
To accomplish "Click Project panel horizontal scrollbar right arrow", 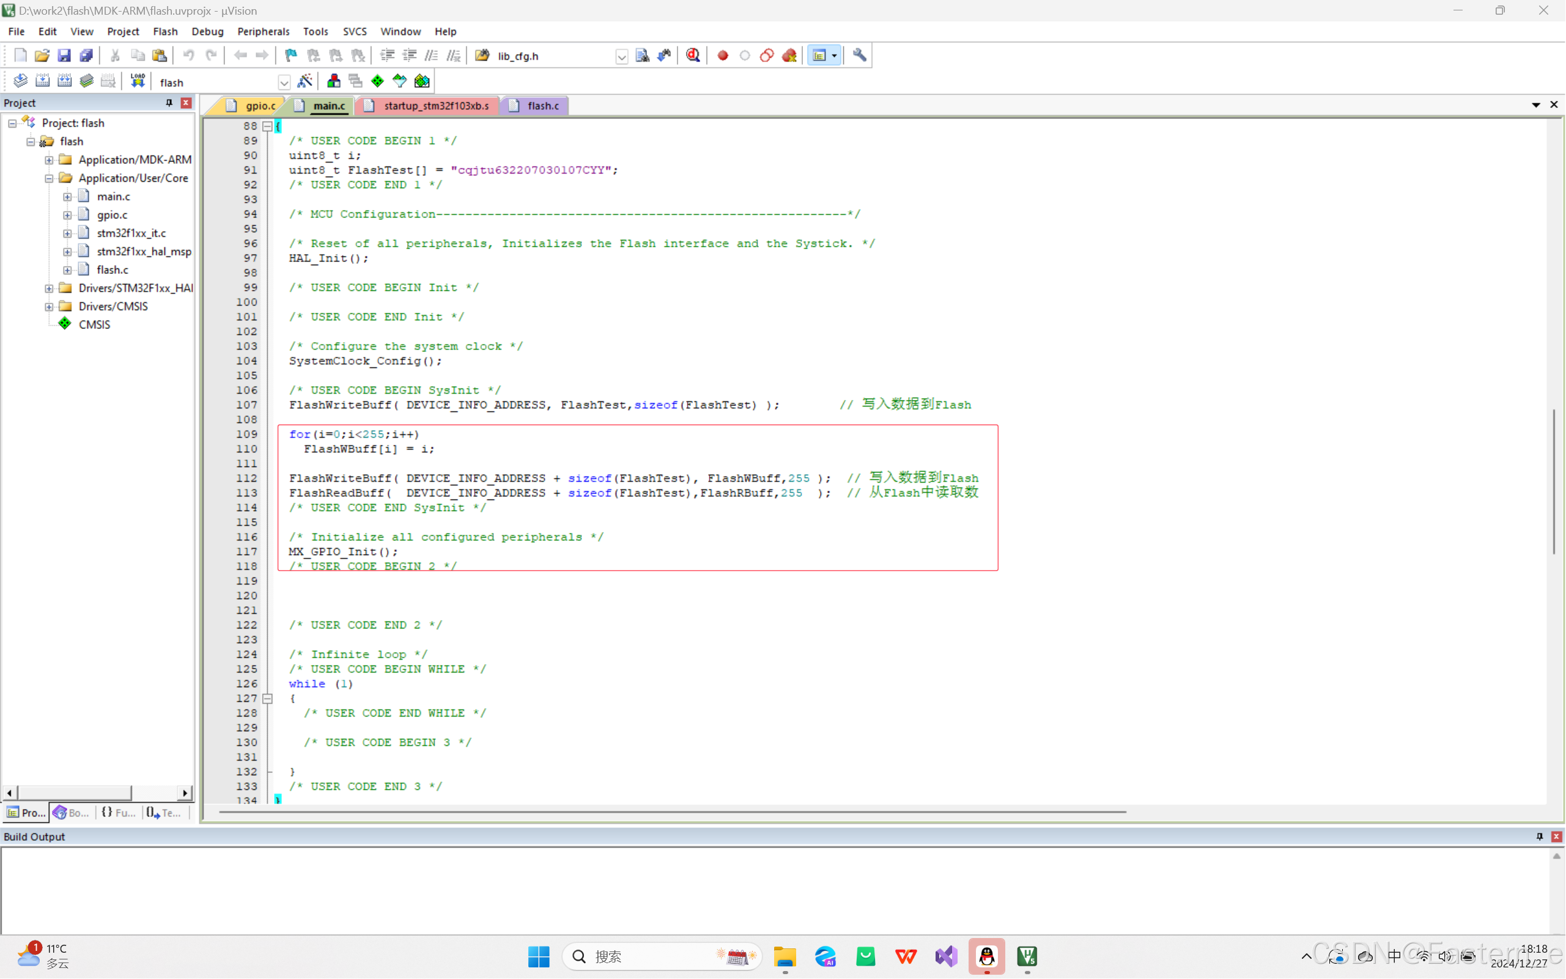I will tap(186, 792).
